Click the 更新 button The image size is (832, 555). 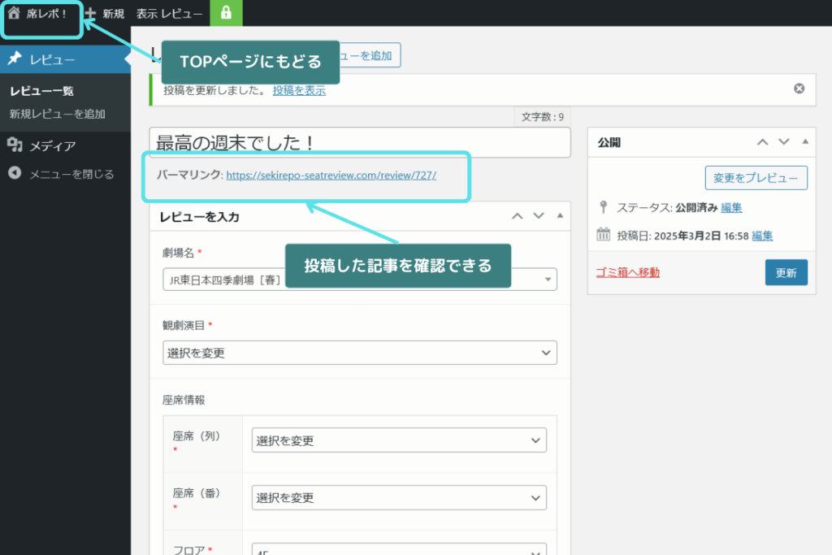786,272
